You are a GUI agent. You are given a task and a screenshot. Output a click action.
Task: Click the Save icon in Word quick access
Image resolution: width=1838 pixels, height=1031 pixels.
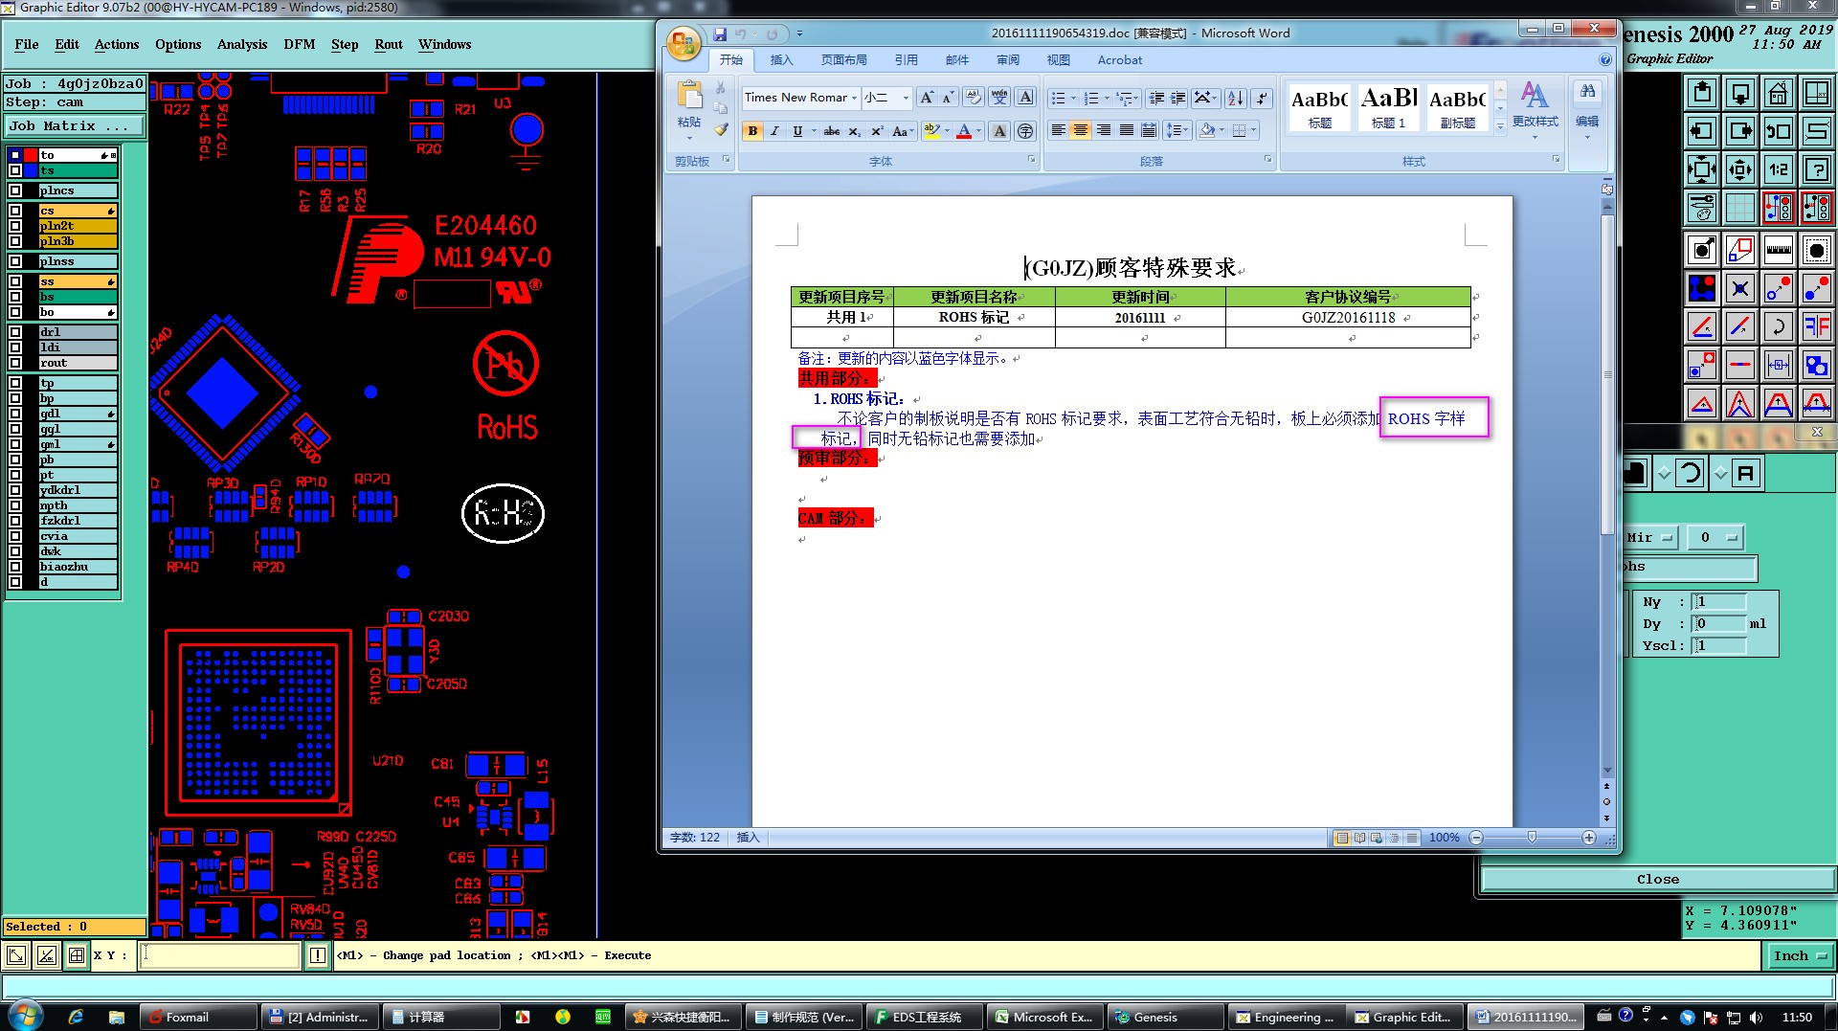[x=720, y=34]
